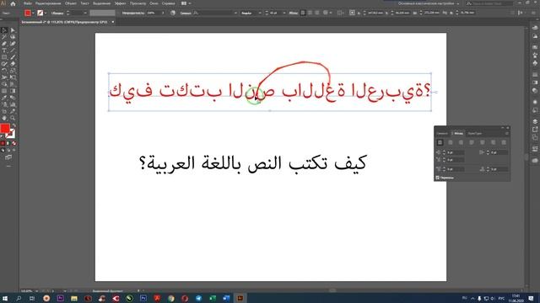Select the Free Transform tool
The image size is (540, 303).
(x=13, y=77)
